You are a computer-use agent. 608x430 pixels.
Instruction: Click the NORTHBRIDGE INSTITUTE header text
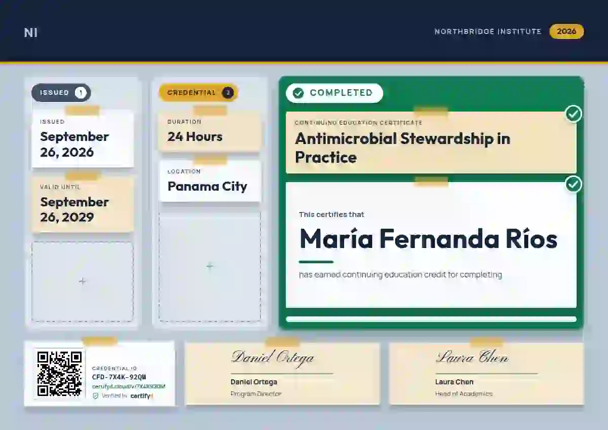pos(488,31)
